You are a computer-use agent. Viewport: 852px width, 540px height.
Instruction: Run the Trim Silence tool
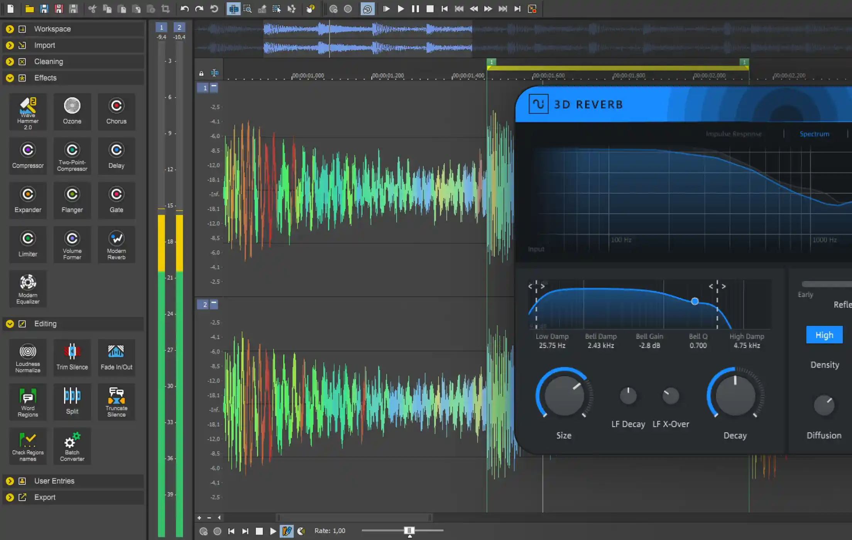click(x=72, y=358)
